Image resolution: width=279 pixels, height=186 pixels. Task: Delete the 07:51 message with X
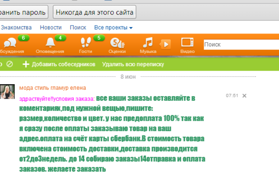pos(244,96)
